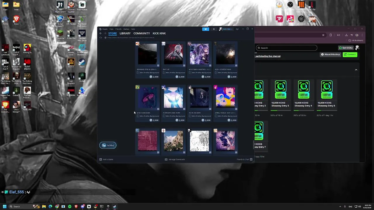Switch to the COMMUNITY tab
This screenshot has width=374, height=210.
click(141, 34)
